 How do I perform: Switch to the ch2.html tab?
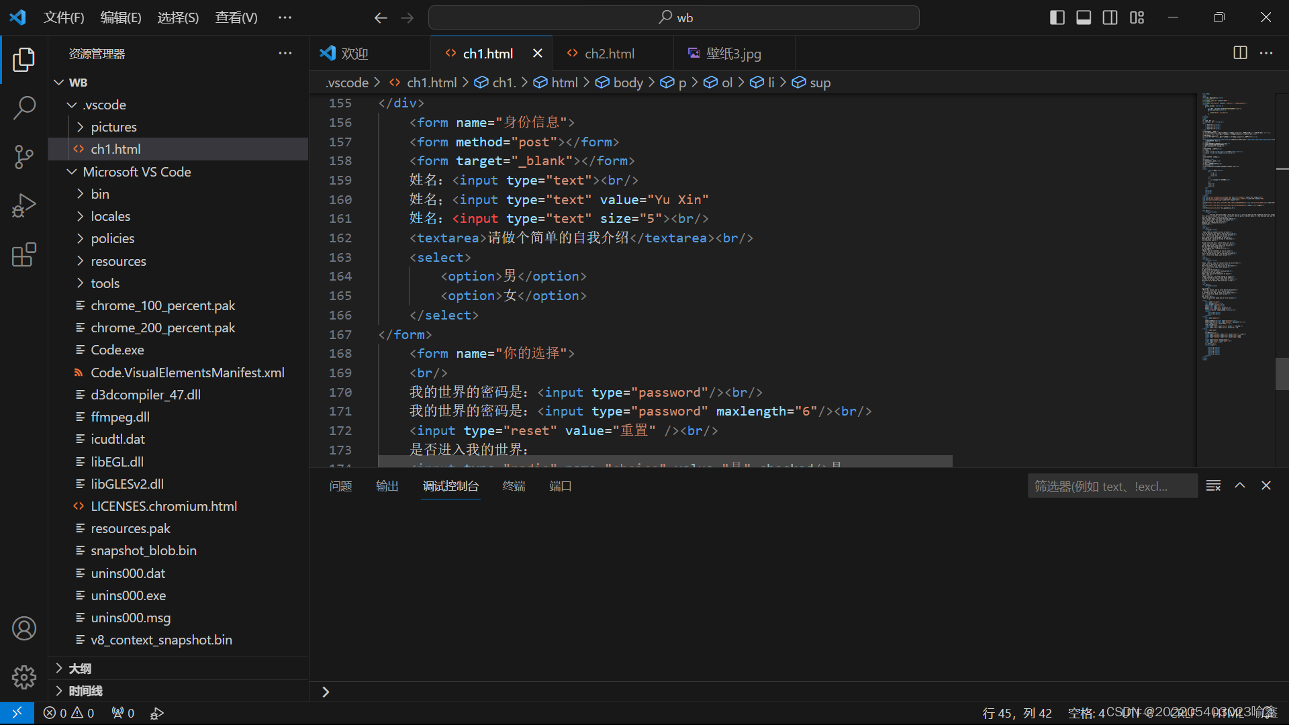609,54
